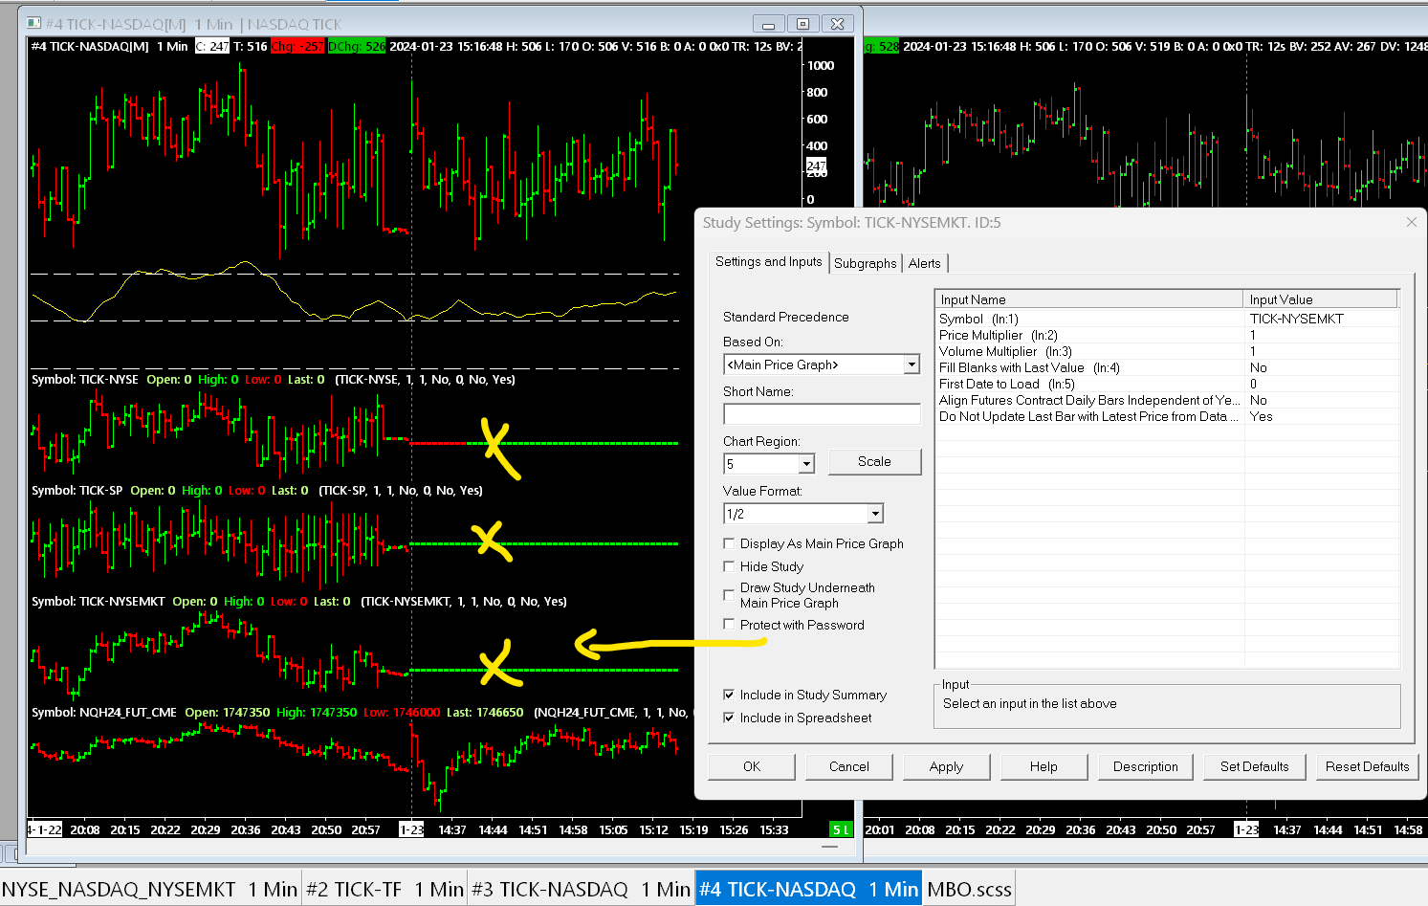The image size is (1428, 906).
Task: Click the Symbol: TICK-NYSE study label on chart
Action: point(85,380)
